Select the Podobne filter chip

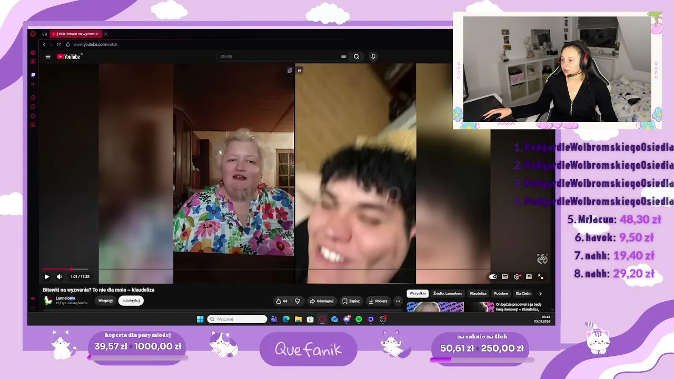(x=501, y=293)
